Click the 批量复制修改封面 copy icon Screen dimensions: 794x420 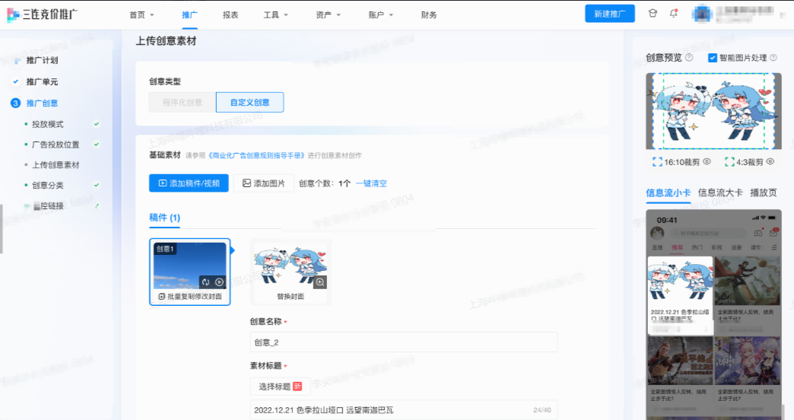pyautogui.click(x=161, y=297)
